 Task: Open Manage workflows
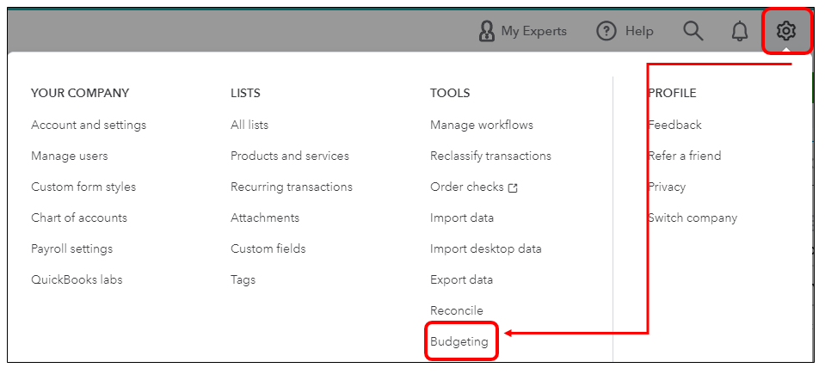pyautogui.click(x=482, y=126)
